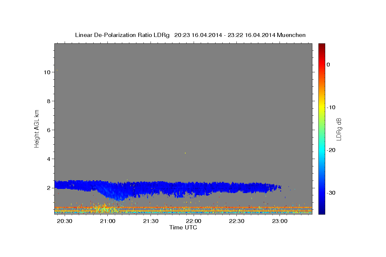Click the 'Height AGL km' axis label
Image resolution: width=386 pixels, height=257 pixels.
(x=37, y=128)
